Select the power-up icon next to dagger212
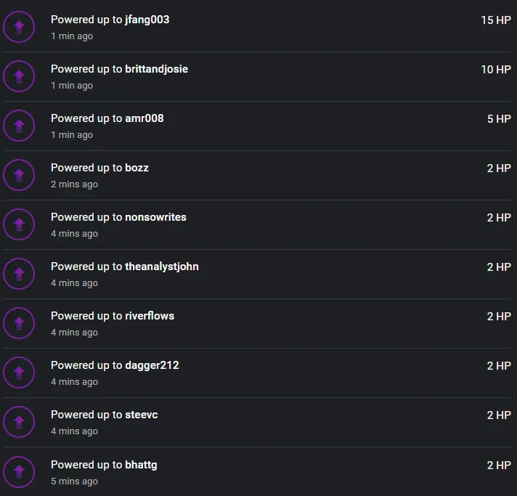Screen dimensions: 517x496 (19, 373)
